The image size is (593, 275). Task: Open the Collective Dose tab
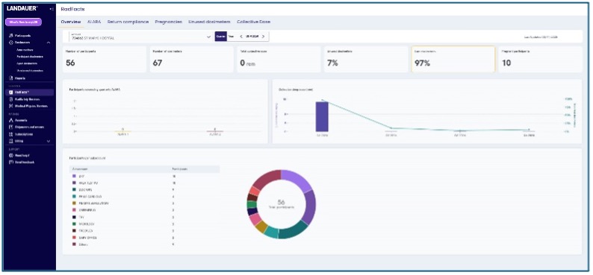click(x=253, y=22)
